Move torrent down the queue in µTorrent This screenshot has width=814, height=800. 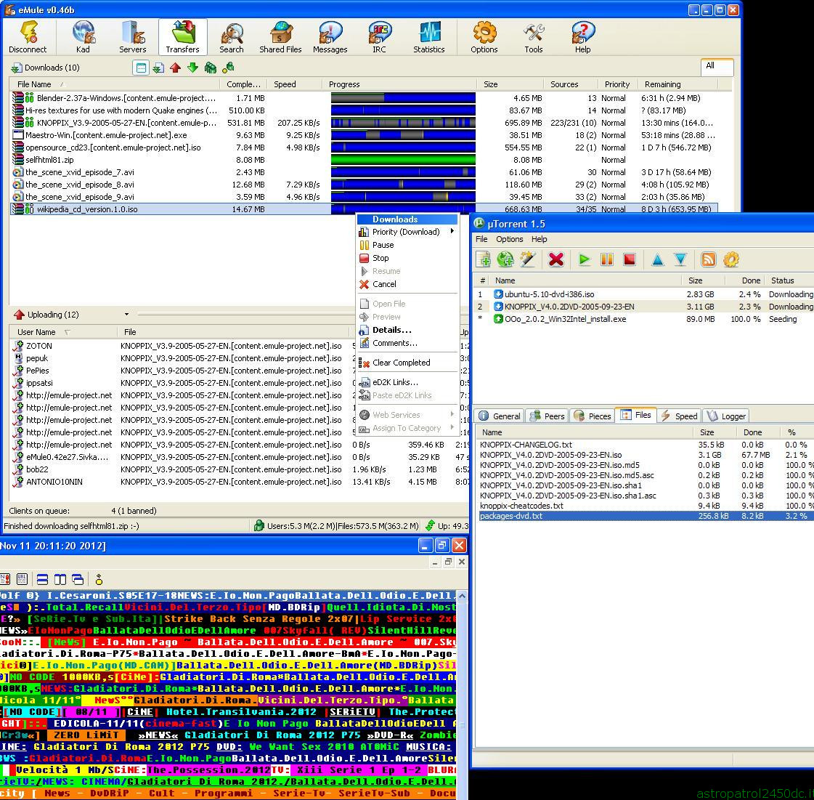point(680,259)
